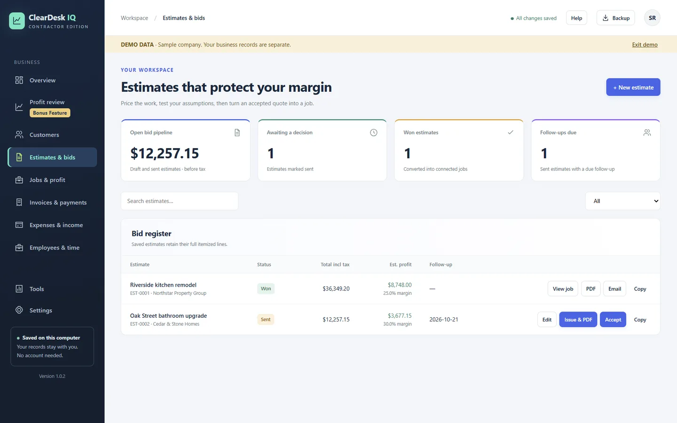Navigate to Expenses & income
Screen dimensions: 677x423
pyautogui.click(x=52, y=225)
